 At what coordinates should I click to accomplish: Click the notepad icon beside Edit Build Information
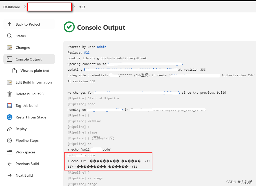click(x=10, y=82)
